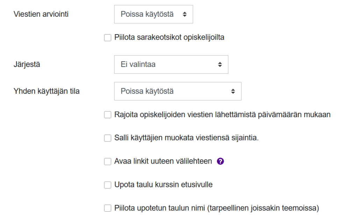This screenshot has height=220, width=358.
Task: Click the arrows on Viestien arviointi selector
Action: click(185, 14)
